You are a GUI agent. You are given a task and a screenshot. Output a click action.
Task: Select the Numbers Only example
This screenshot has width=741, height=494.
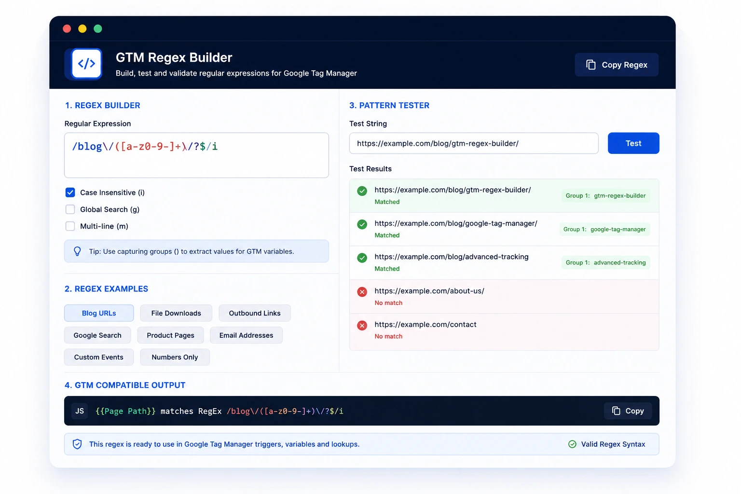pyautogui.click(x=175, y=357)
